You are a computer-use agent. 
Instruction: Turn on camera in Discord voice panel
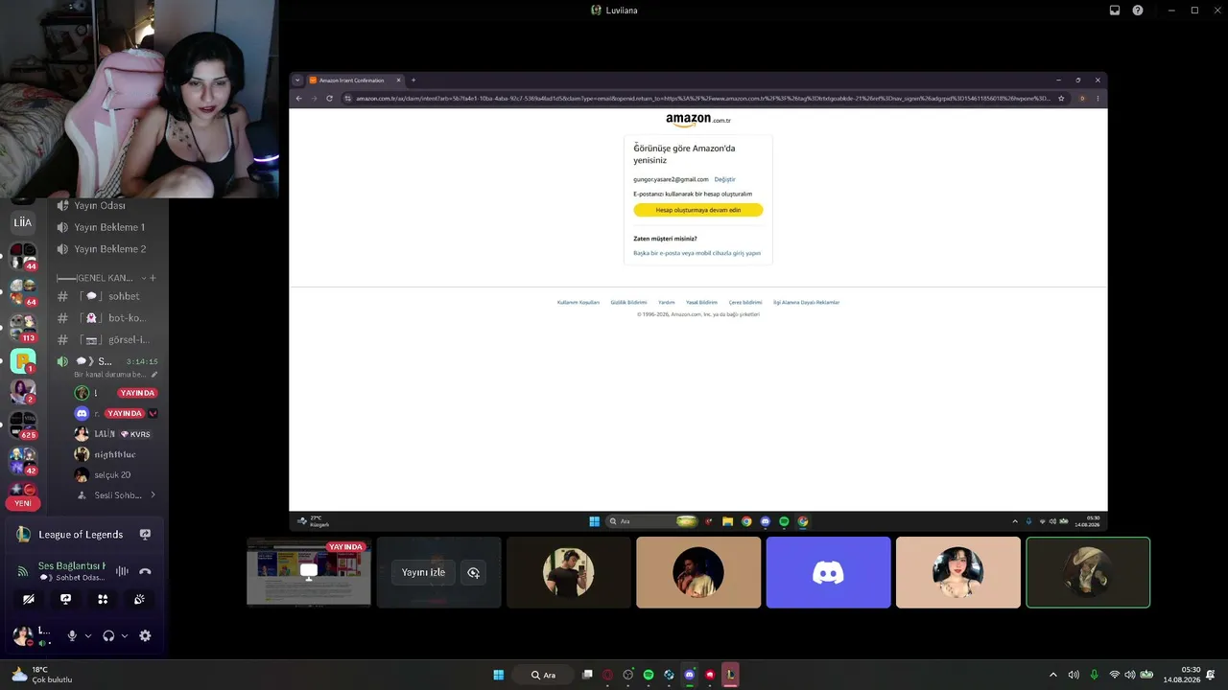(x=29, y=599)
